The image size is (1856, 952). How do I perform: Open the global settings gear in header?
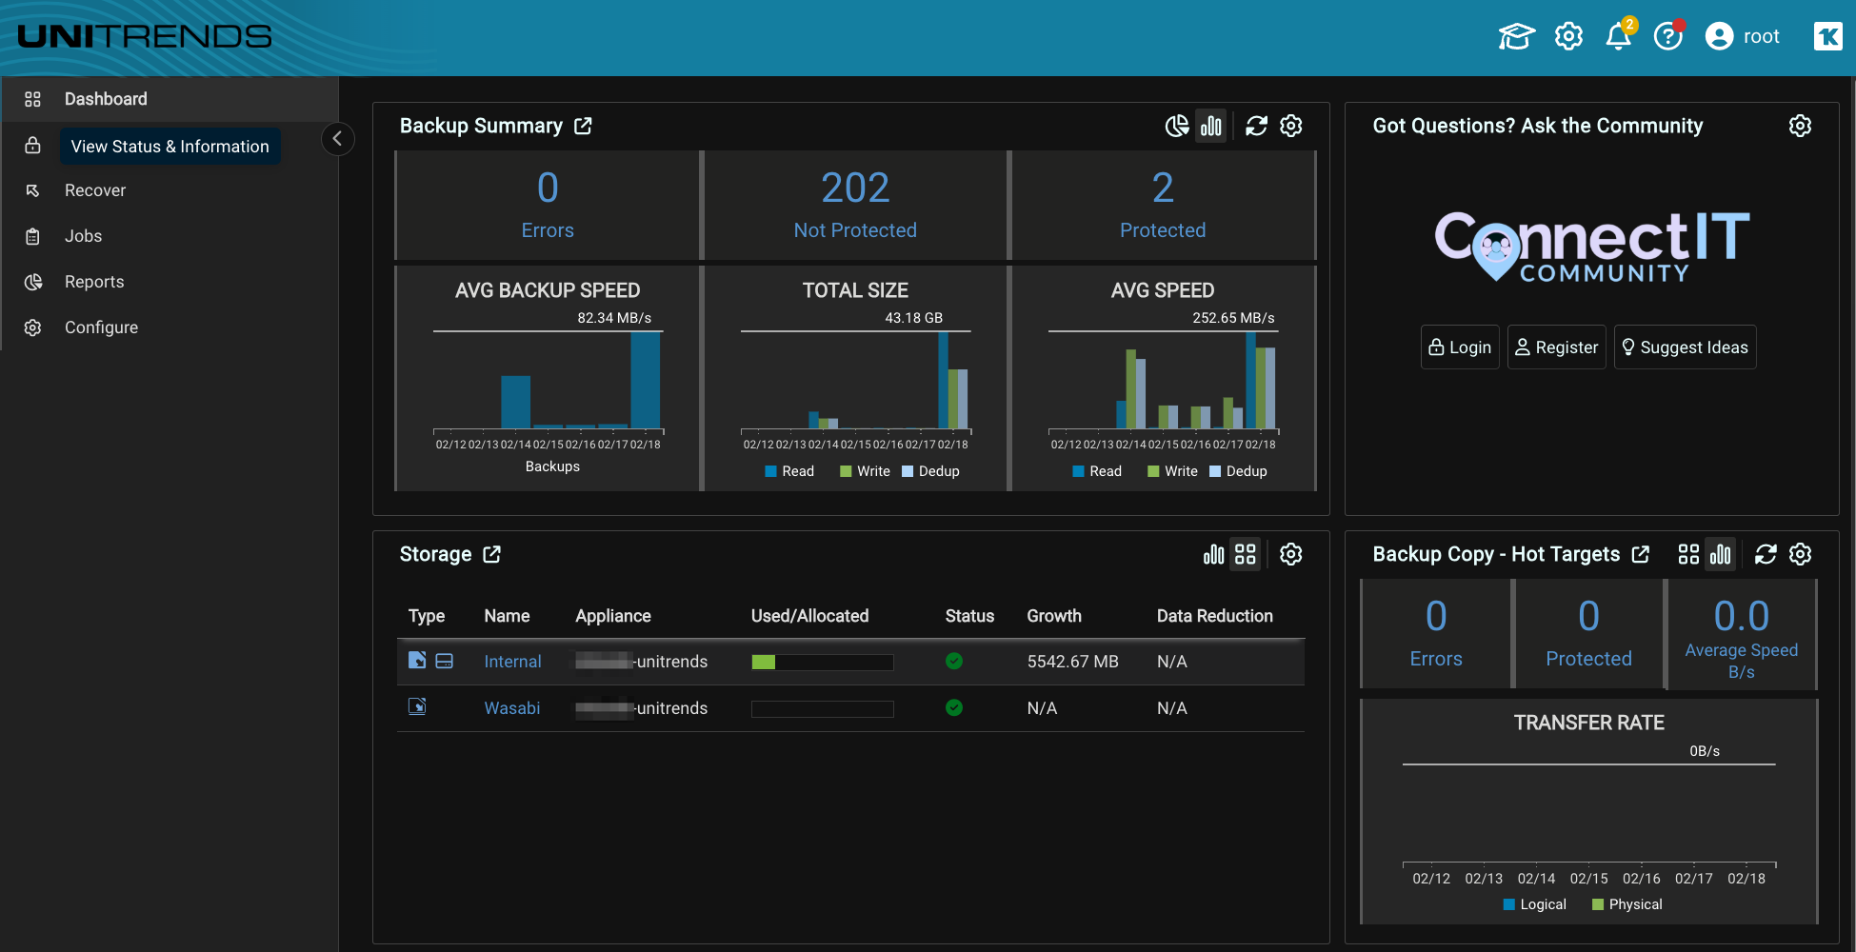[1568, 37]
